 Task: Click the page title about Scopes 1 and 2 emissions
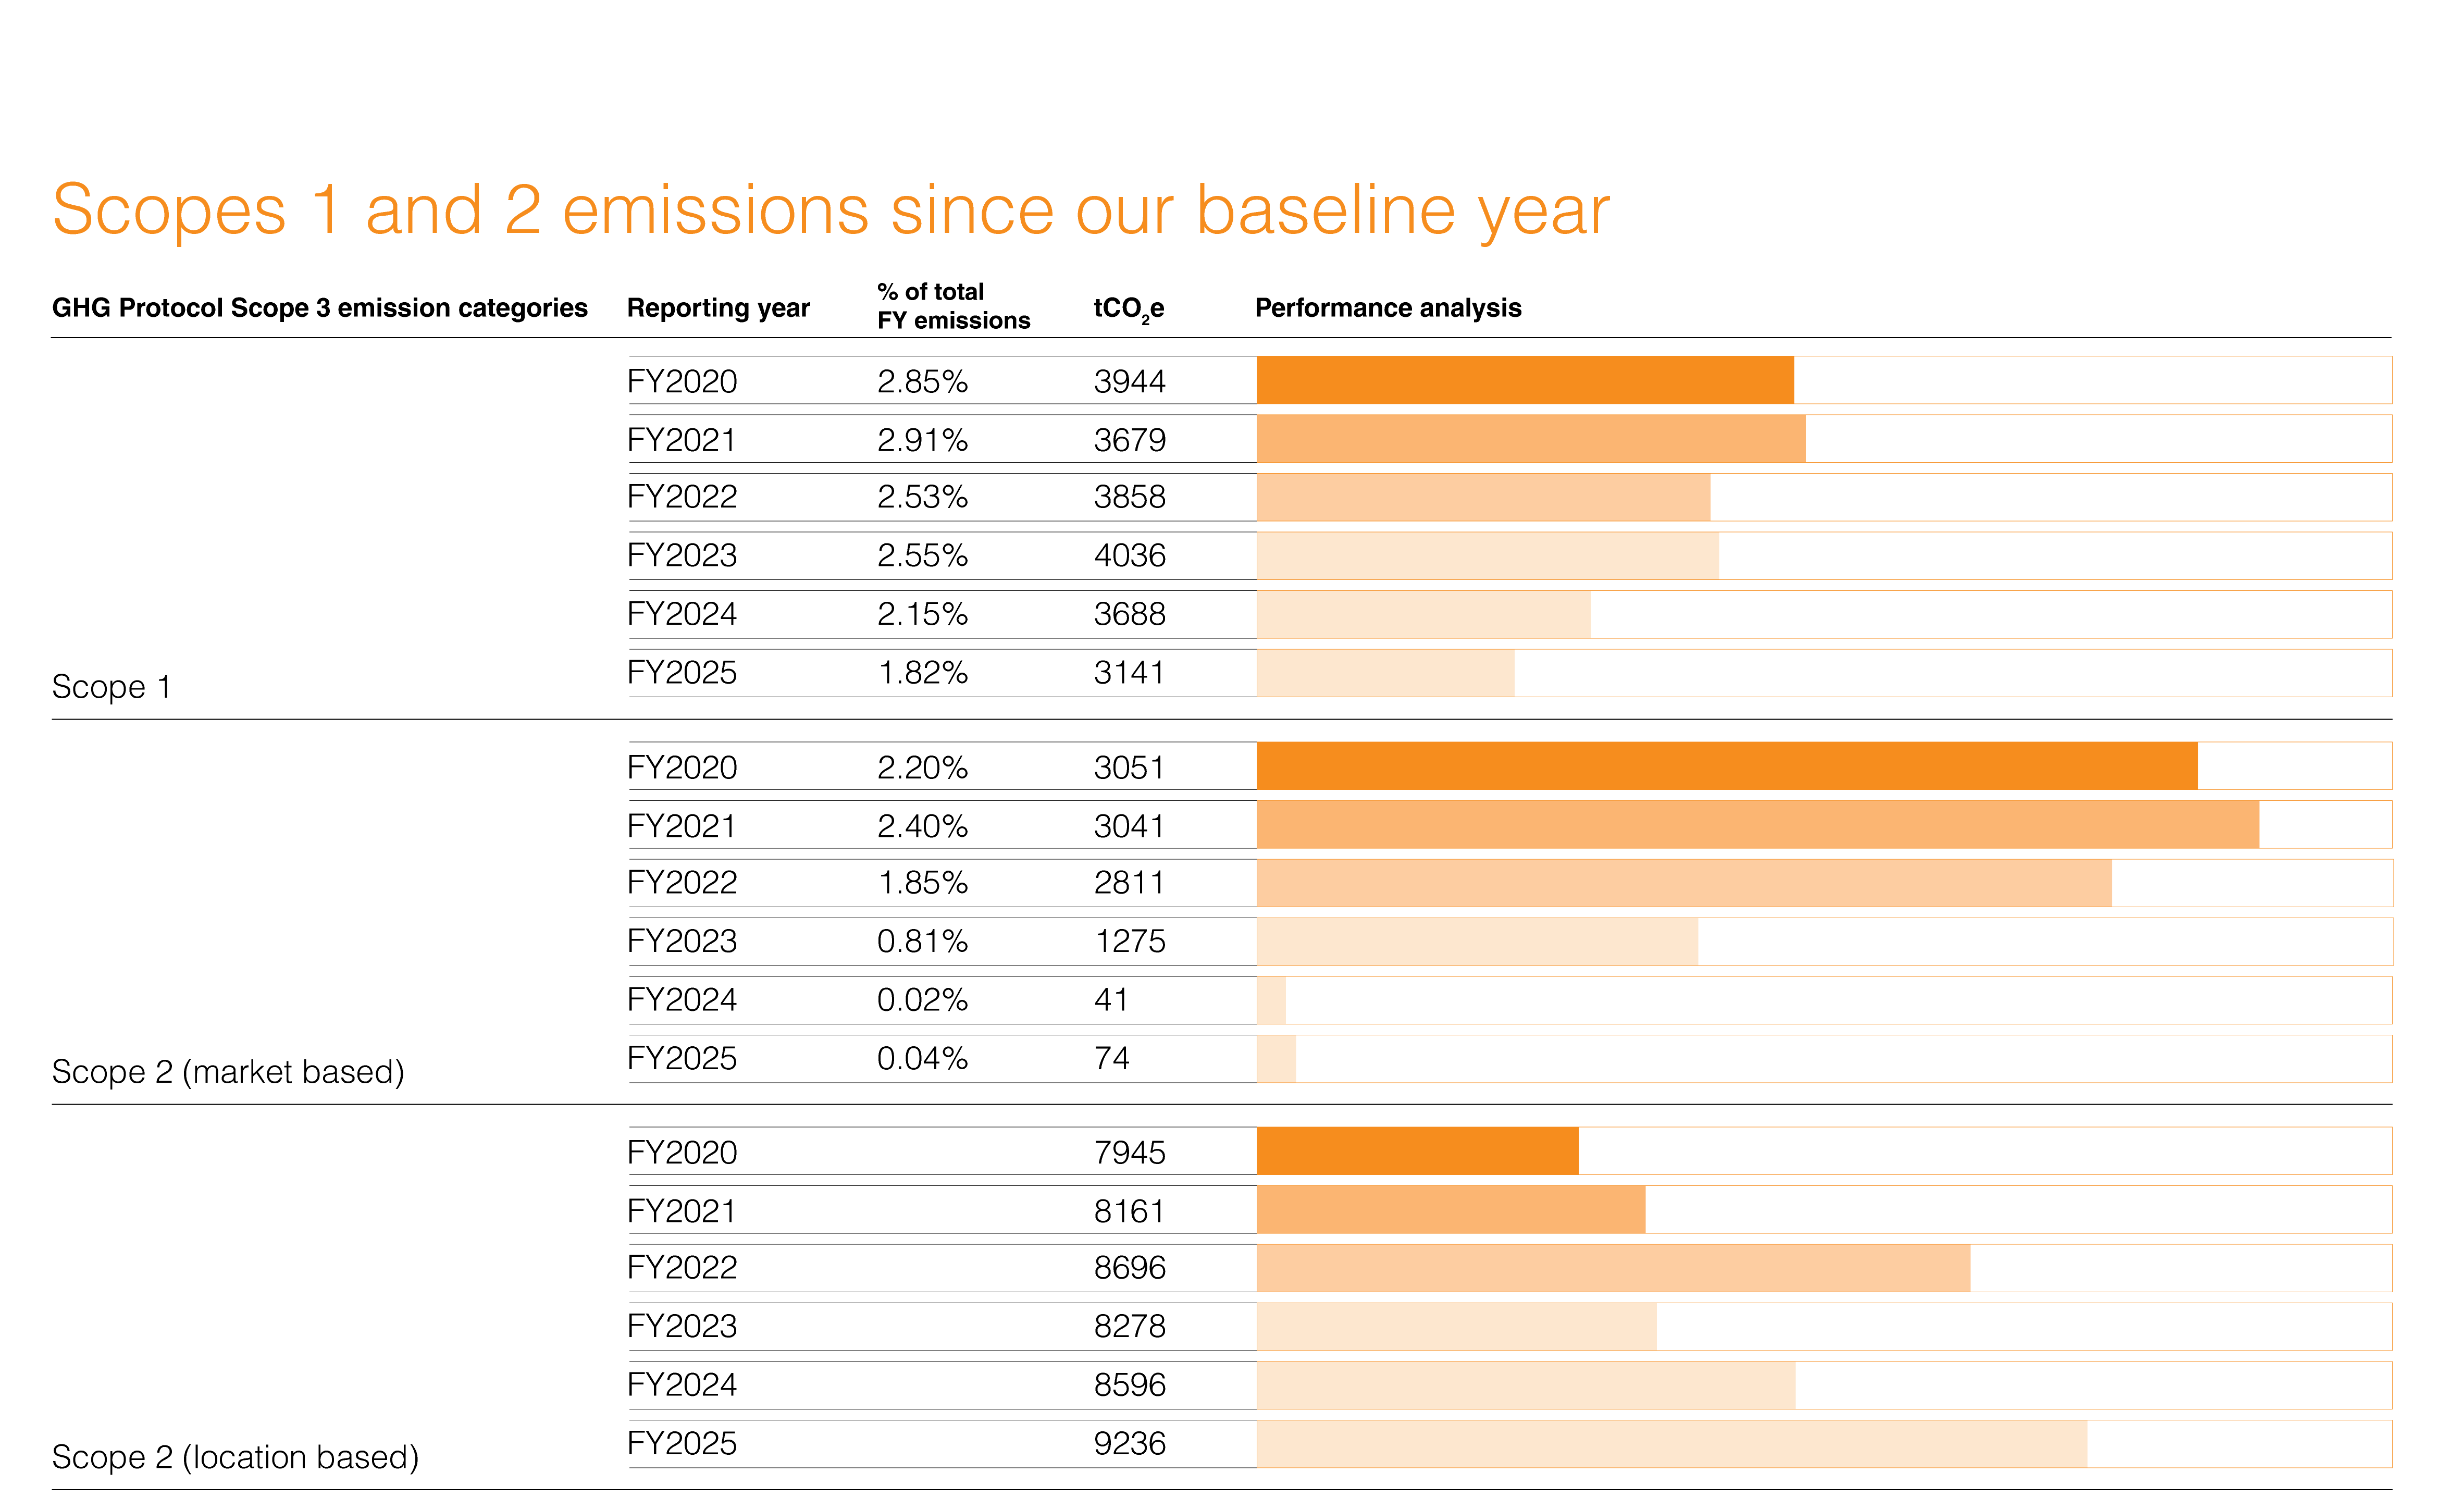[x=830, y=210]
